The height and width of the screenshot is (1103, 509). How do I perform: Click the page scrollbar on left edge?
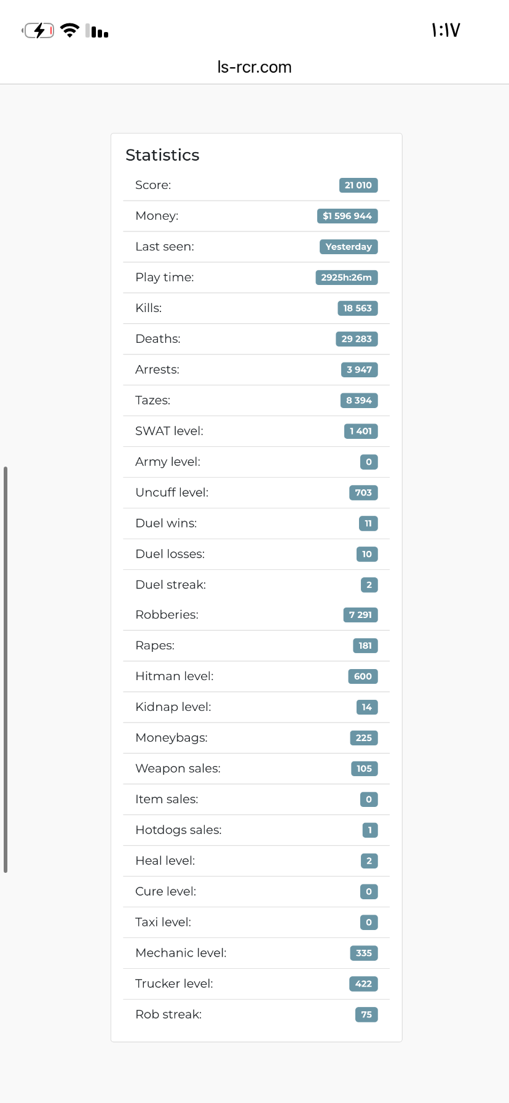pyautogui.click(x=6, y=670)
